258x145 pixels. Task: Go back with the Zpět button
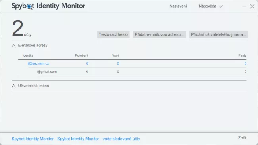[242, 138]
